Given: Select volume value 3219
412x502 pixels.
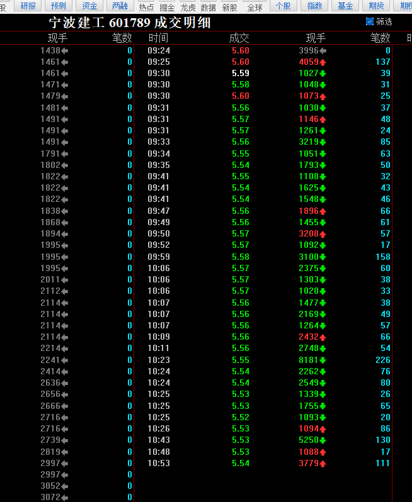Looking at the screenshot, I should [309, 142].
